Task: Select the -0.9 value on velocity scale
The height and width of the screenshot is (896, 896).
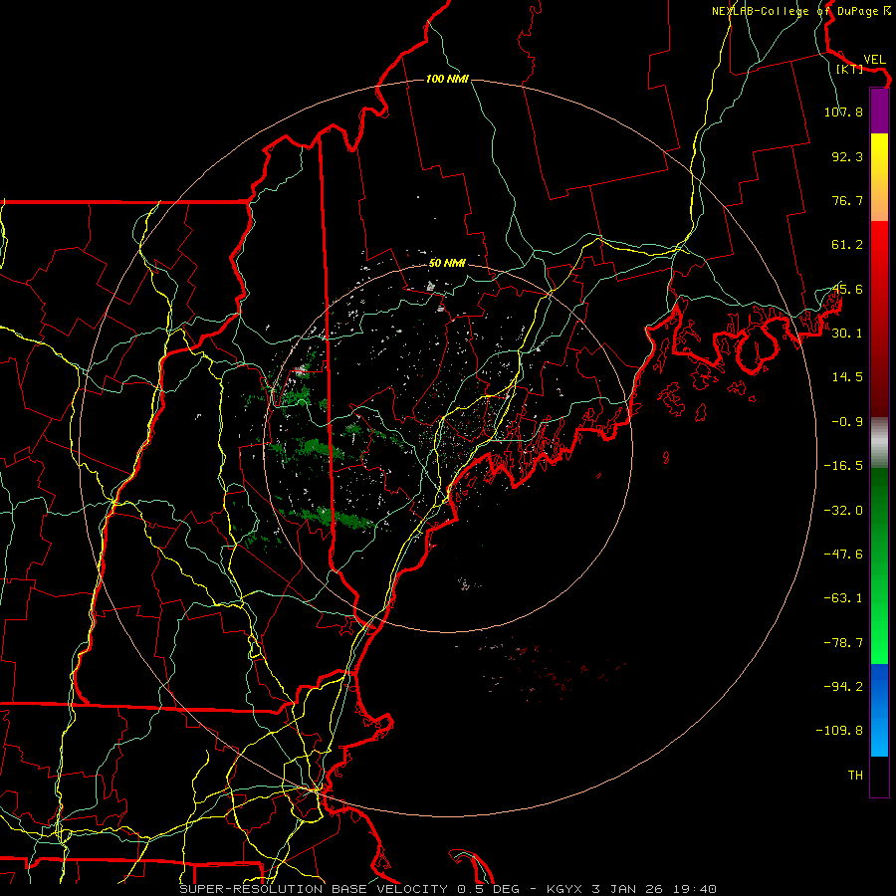Action: click(x=847, y=422)
